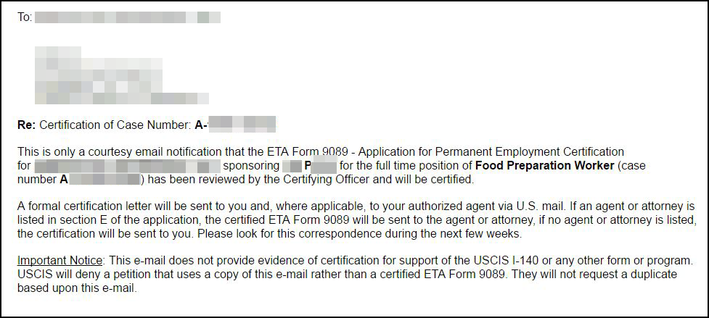Click the blurred case number in subject line

[x=237, y=125]
